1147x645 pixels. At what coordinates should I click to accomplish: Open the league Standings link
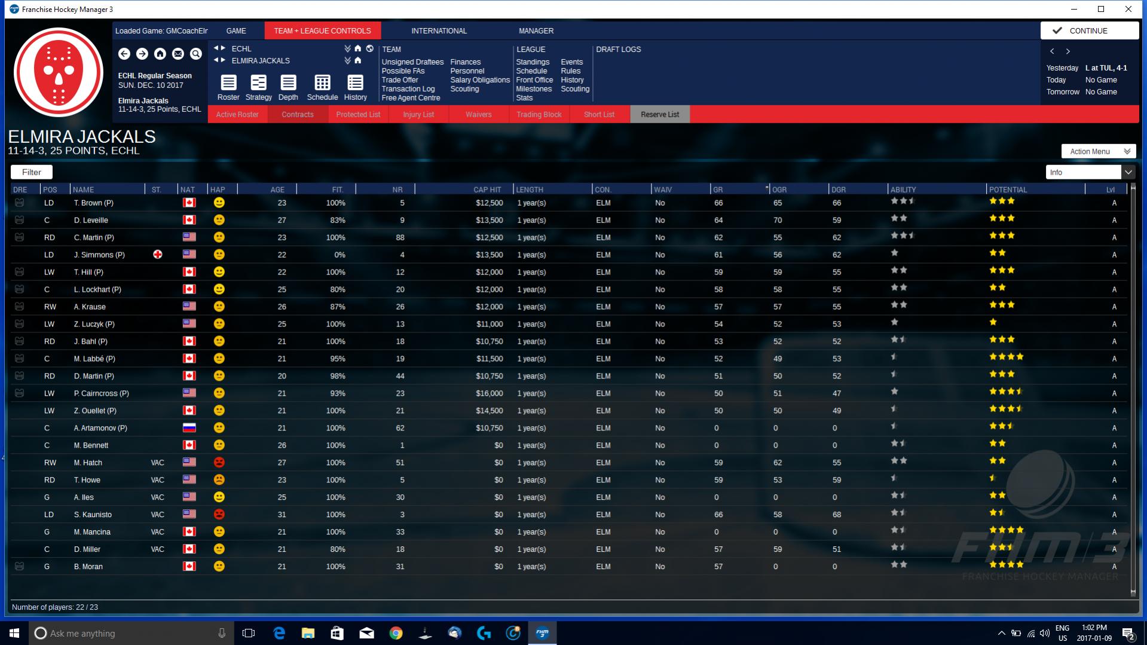click(533, 62)
